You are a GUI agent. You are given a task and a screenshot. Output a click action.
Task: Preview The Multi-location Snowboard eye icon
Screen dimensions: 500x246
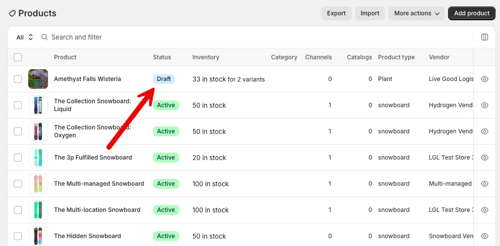click(484, 210)
